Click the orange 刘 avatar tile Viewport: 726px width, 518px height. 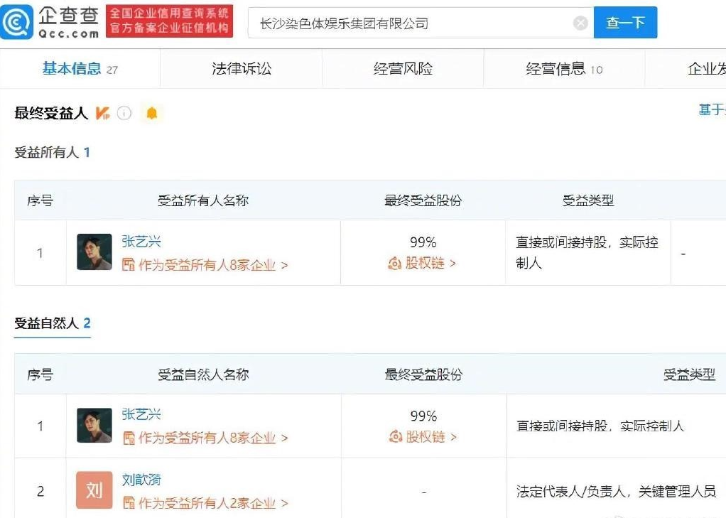[94, 490]
